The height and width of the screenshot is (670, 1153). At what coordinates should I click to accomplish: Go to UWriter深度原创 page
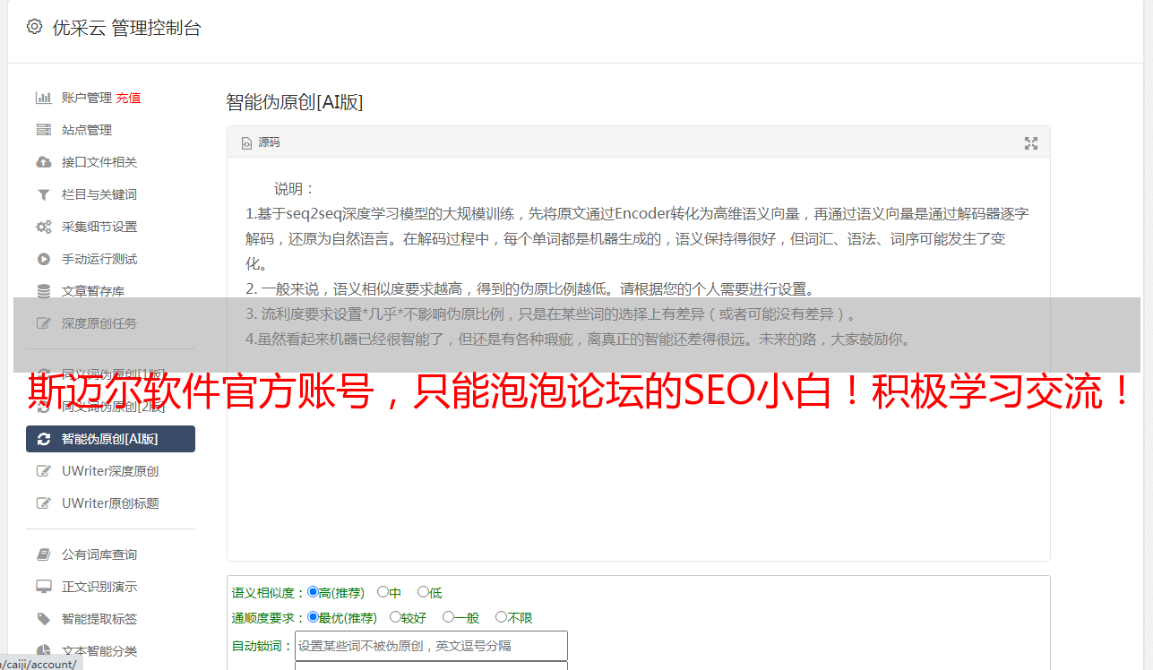tap(111, 471)
